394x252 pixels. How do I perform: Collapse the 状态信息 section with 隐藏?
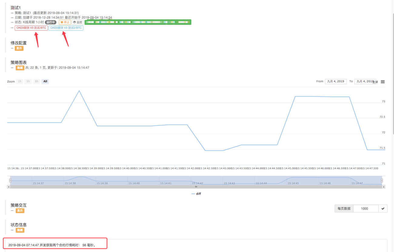(20, 230)
